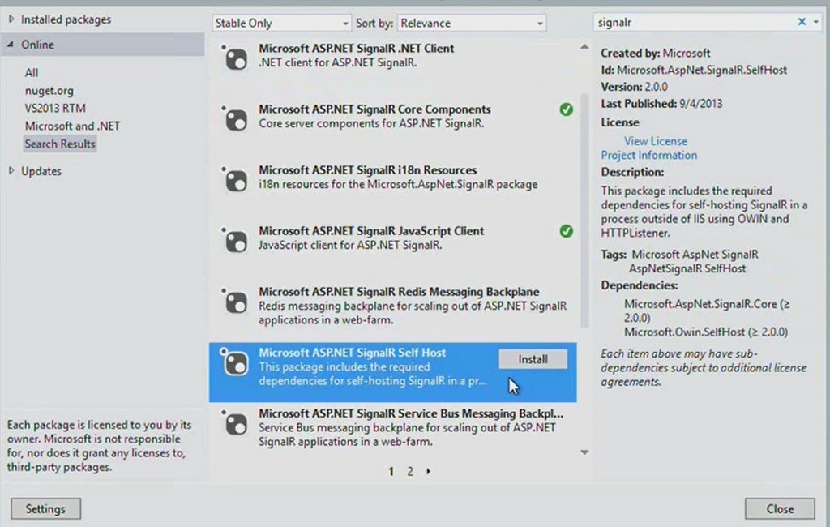
Task: Open the Settings dialog
Action: coord(45,509)
